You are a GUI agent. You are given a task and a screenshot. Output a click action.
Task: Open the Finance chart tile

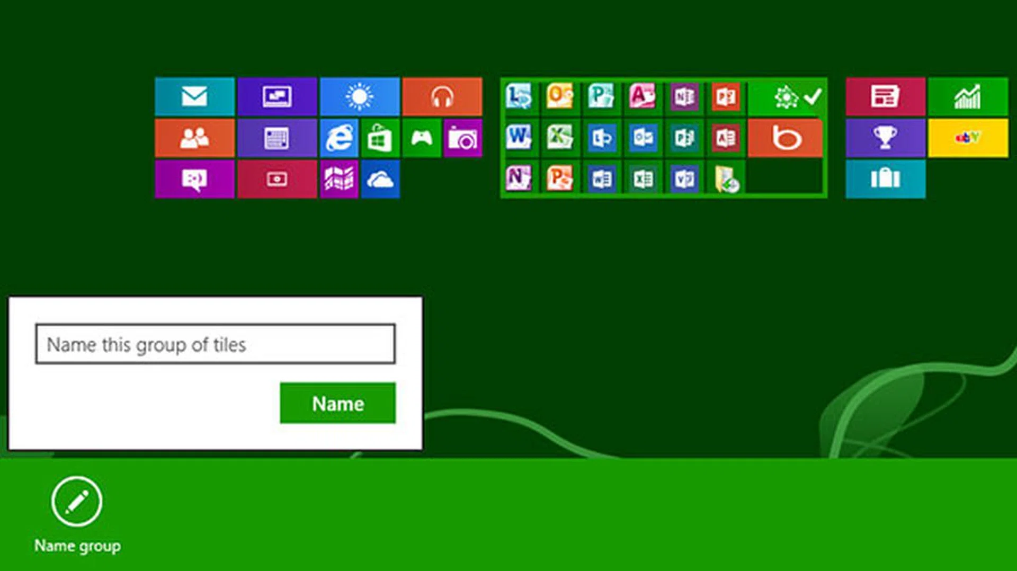click(968, 96)
